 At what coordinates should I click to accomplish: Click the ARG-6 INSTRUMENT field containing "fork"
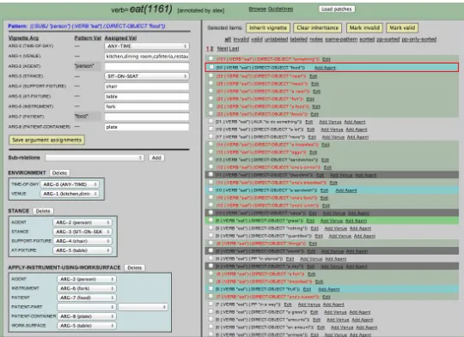click(147, 106)
